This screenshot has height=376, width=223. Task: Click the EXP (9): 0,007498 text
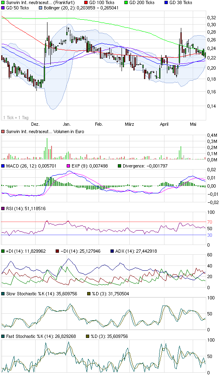coord(90,166)
